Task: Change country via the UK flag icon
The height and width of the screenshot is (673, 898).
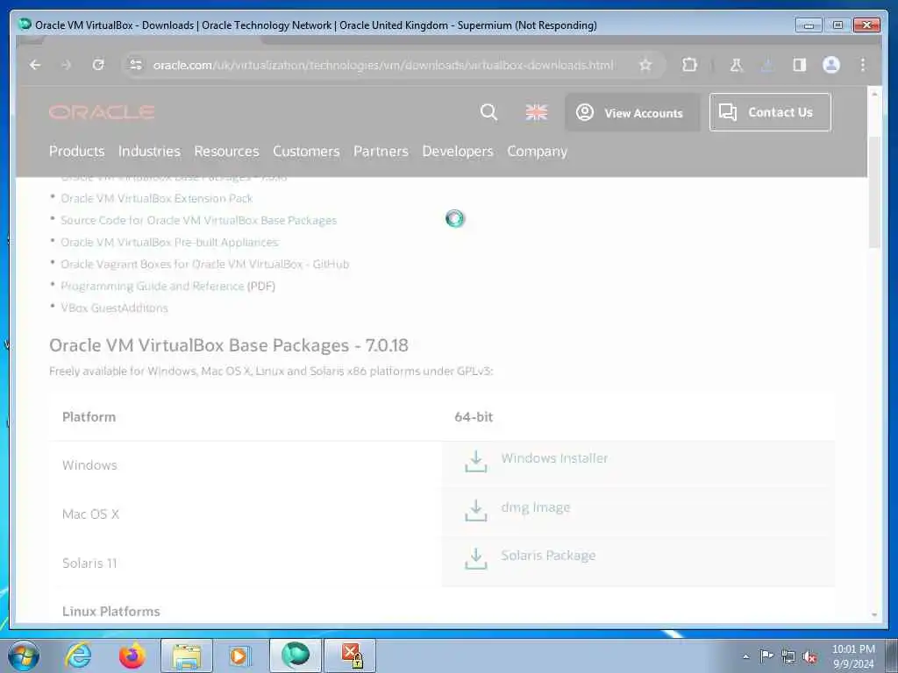Action: [537, 112]
